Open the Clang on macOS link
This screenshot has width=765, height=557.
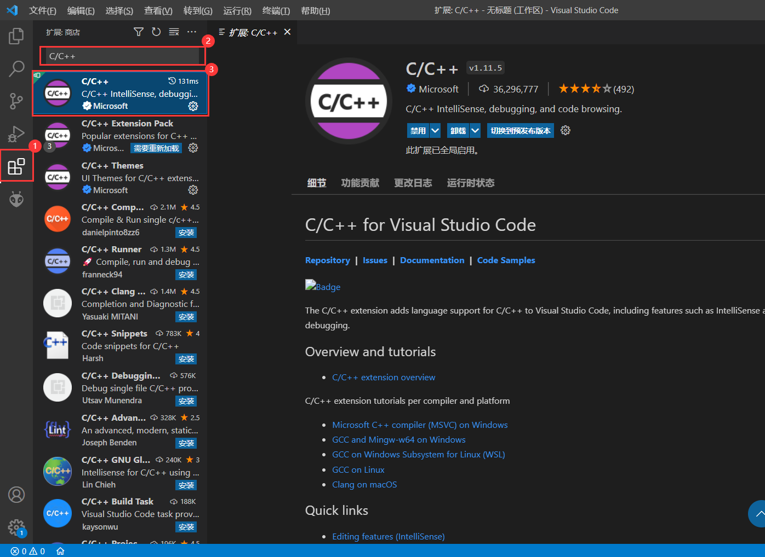point(364,485)
